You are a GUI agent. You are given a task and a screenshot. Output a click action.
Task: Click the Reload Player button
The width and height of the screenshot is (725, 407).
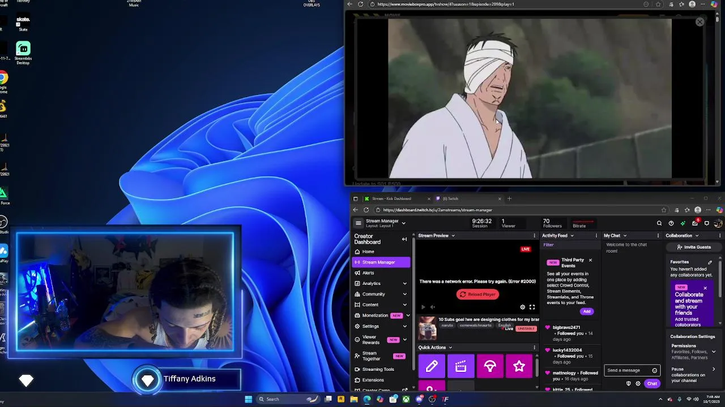[x=477, y=294]
